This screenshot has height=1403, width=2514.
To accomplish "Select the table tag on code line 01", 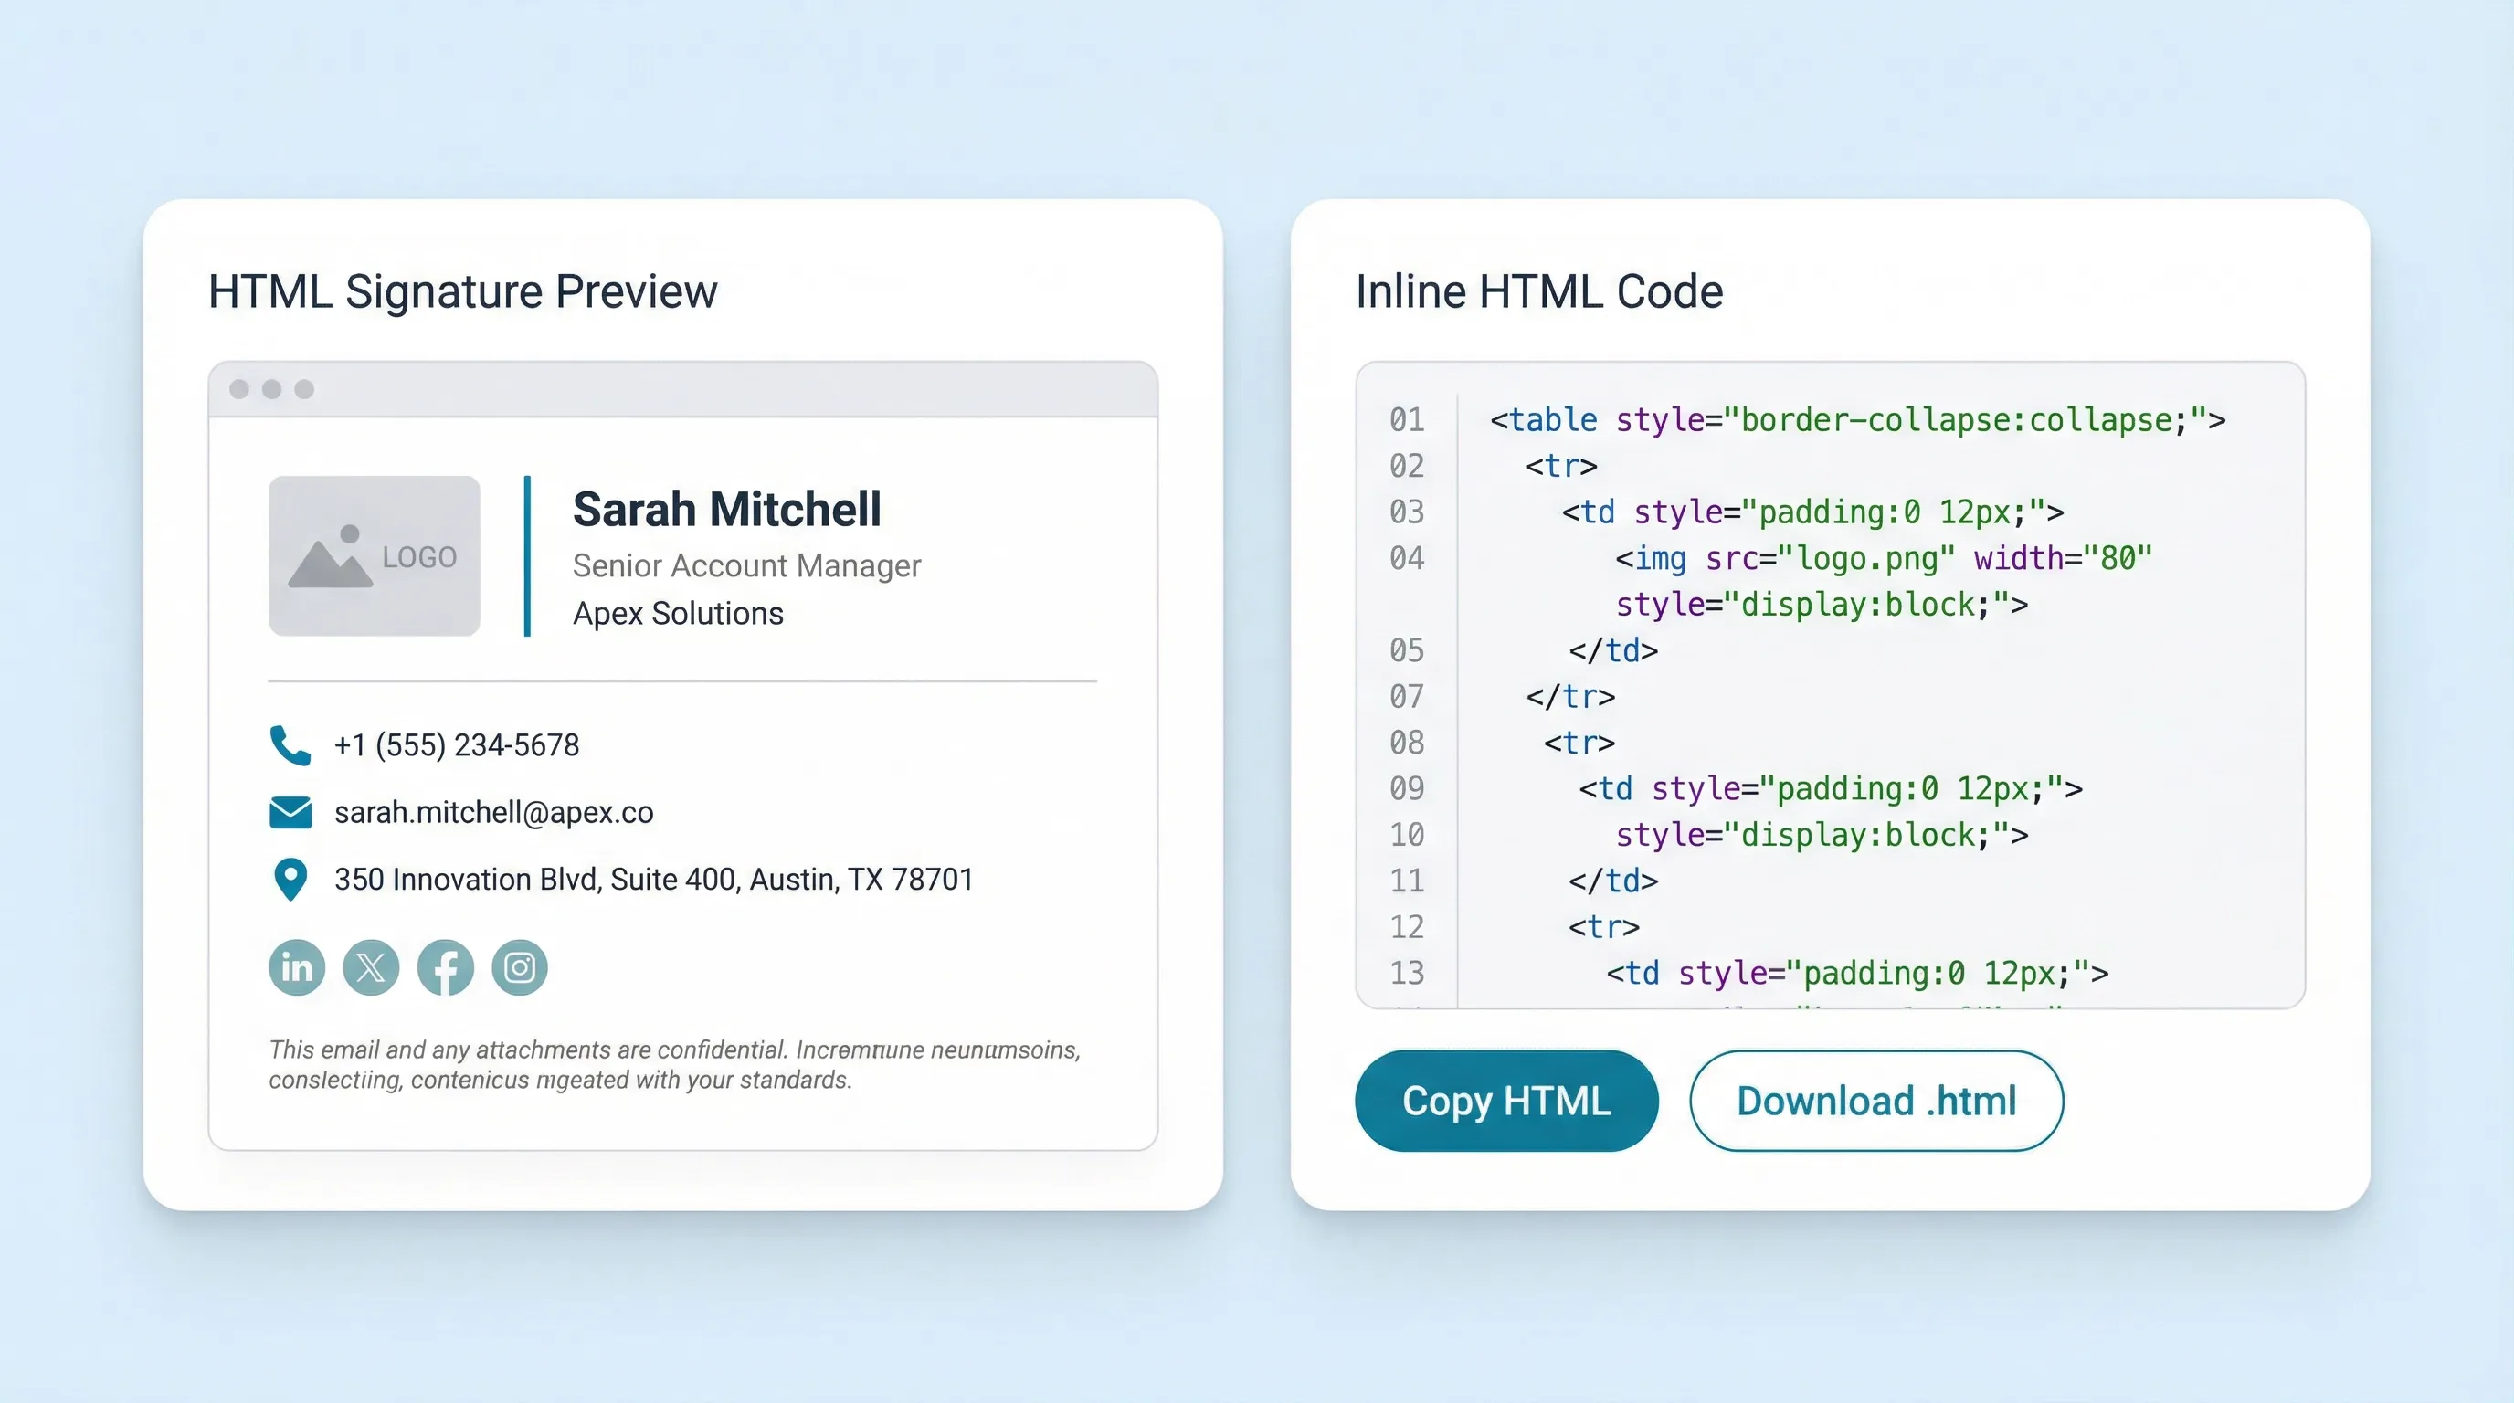I will pos(1547,419).
